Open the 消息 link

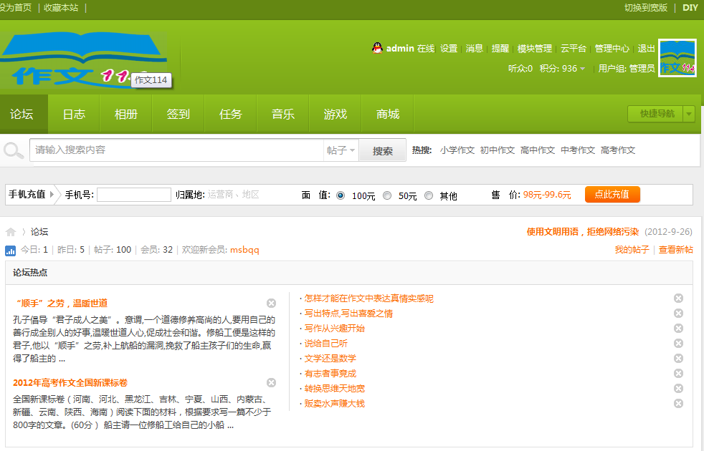474,49
